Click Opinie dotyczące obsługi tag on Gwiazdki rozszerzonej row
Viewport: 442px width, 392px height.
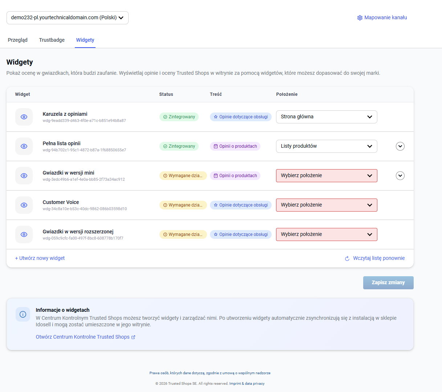[x=241, y=234]
